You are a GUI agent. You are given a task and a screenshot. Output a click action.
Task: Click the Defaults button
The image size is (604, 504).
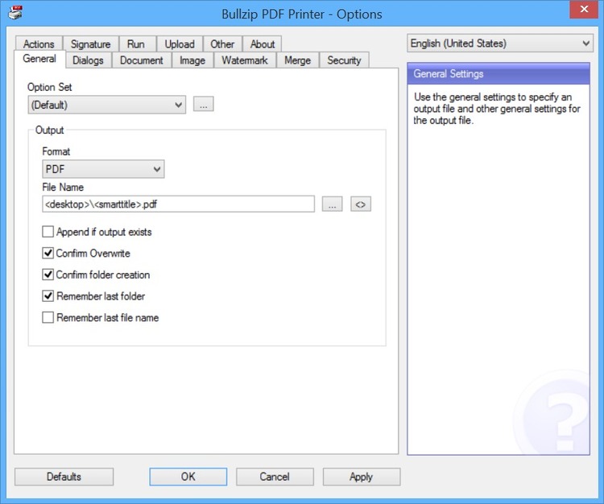coord(64,477)
